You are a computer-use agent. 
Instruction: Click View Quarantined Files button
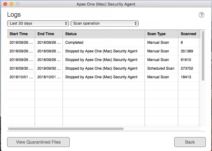[38, 142]
